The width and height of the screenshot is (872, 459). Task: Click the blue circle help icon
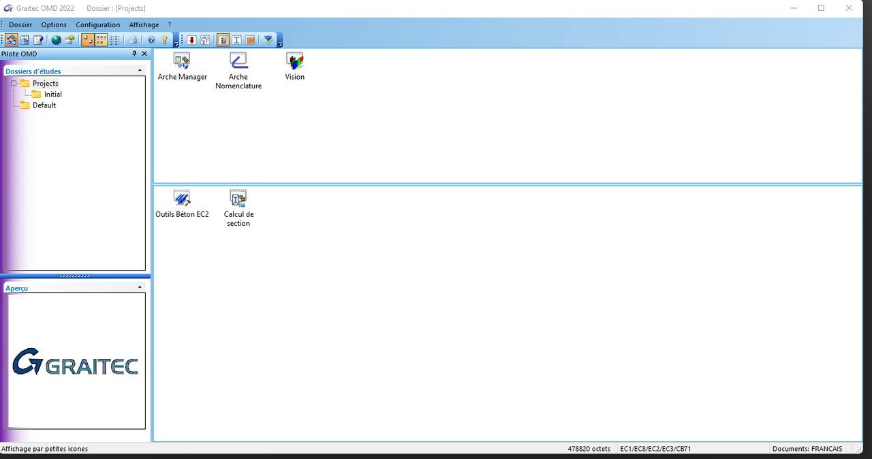tap(151, 40)
